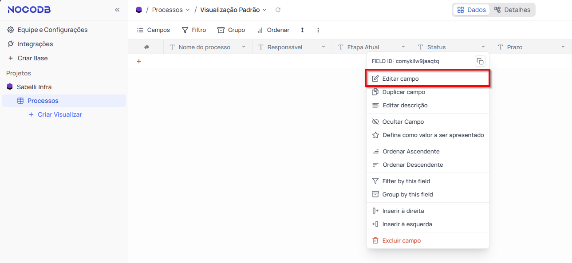This screenshot has height=263, width=572.
Task: Select the Processos table in sidebar
Action: click(43, 101)
